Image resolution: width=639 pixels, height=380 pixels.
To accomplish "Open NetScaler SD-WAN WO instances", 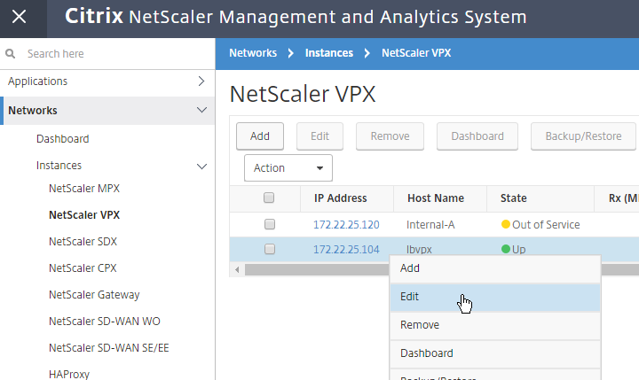I will (105, 321).
